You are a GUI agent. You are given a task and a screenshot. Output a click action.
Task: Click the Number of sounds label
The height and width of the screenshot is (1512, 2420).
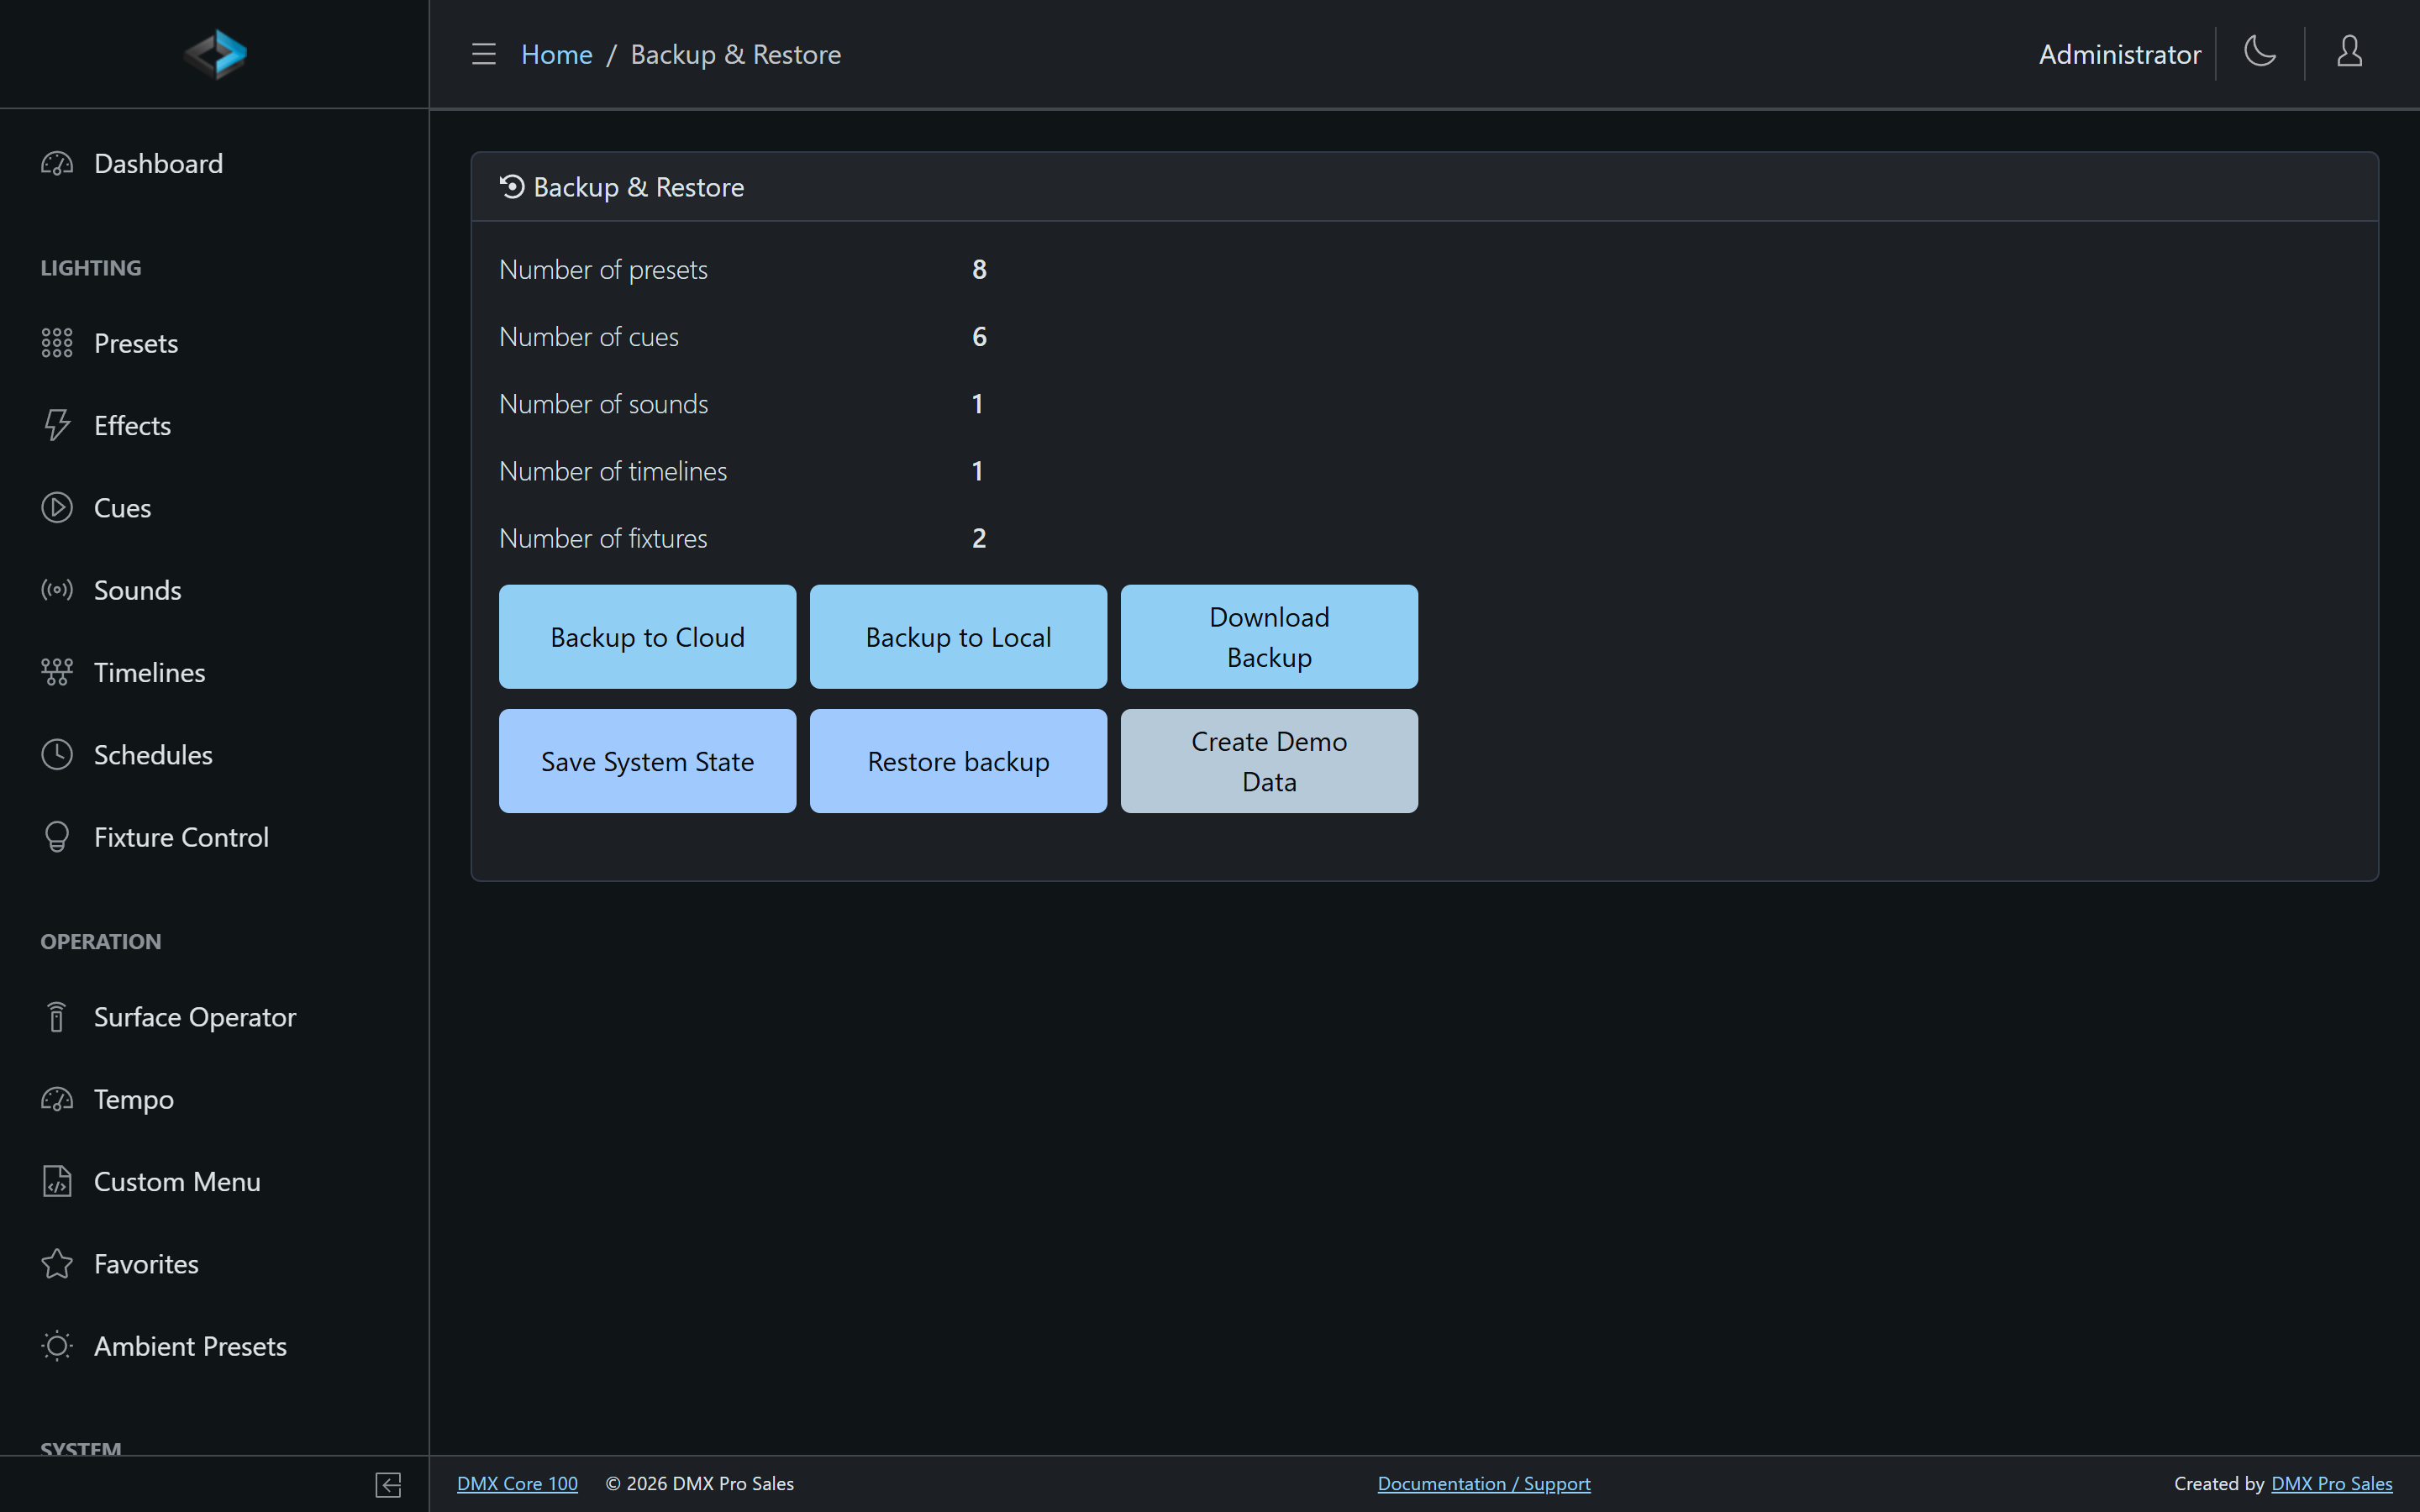tap(604, 404)
